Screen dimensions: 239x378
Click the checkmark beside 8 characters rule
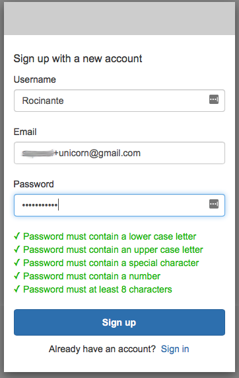pos(17,289)
